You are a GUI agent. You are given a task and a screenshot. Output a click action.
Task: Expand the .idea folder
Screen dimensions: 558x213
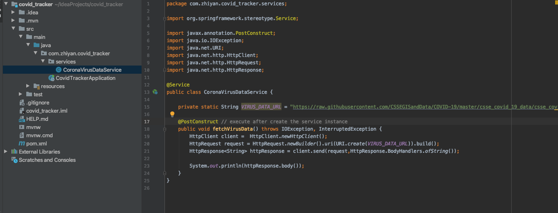pyautogui.click(x=13, y=13)
